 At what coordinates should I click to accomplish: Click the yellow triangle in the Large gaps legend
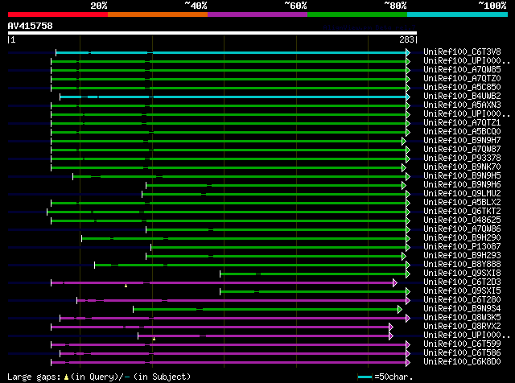66,377
